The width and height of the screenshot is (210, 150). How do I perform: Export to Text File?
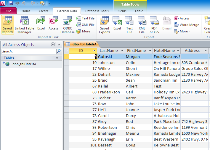pos(129,25)
